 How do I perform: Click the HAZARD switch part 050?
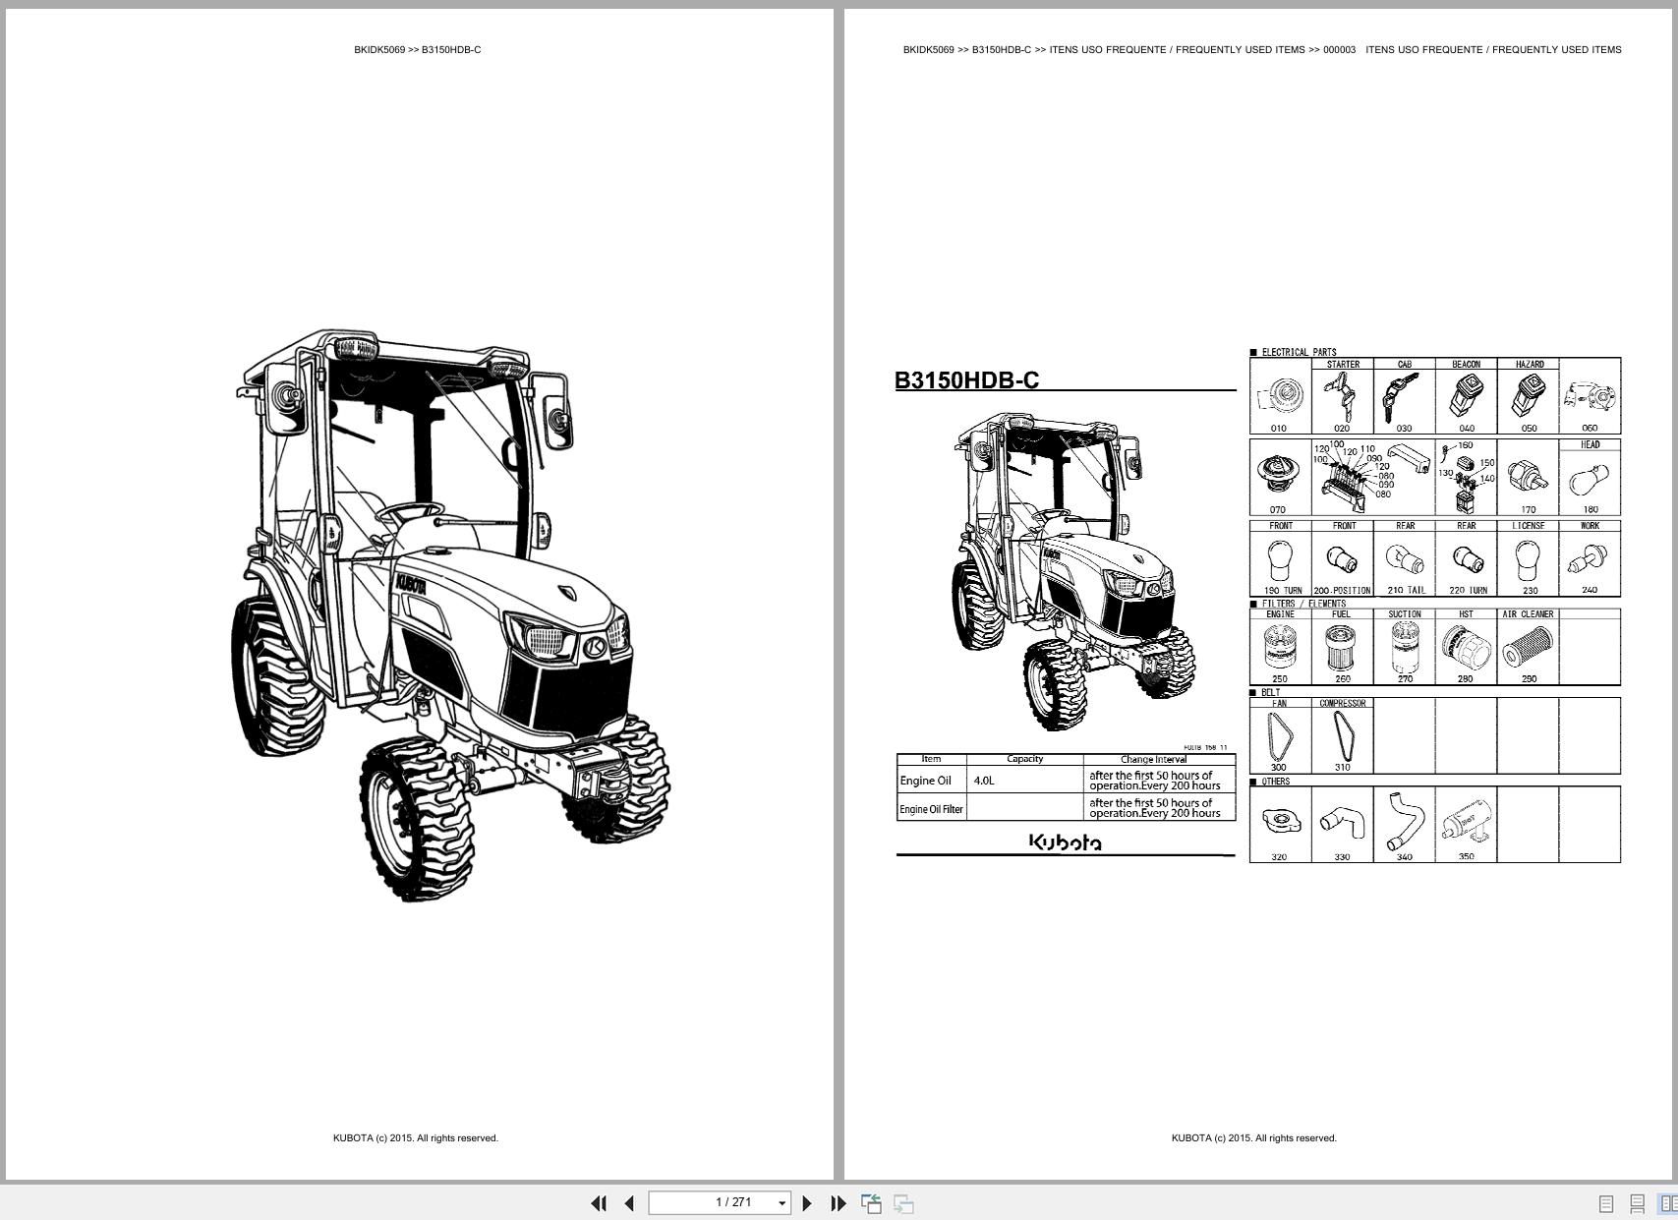tap(1528, 396)
